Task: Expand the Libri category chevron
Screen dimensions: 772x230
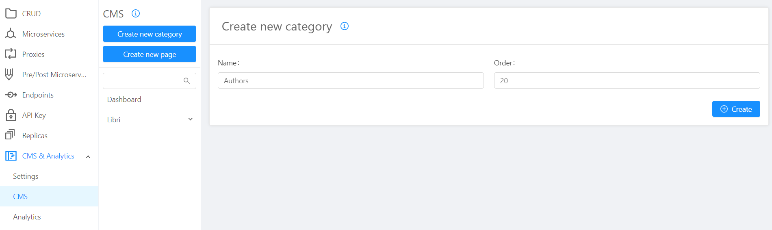Action: coord(191,119)
